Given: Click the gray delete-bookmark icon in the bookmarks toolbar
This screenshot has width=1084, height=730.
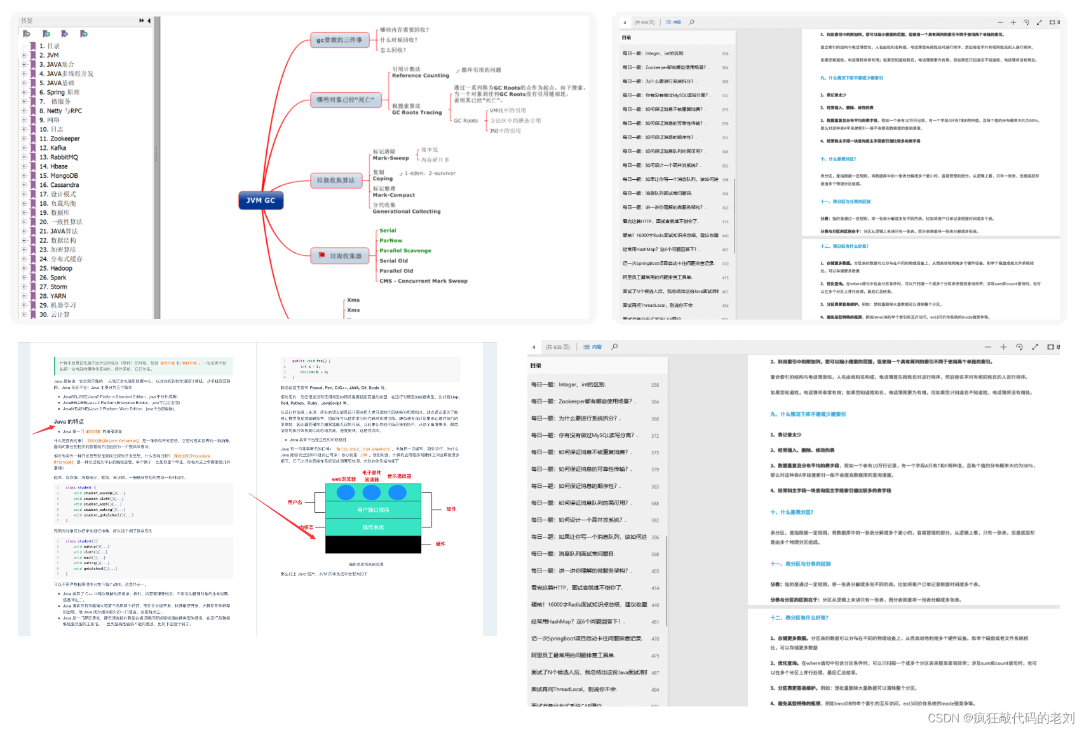Looking at the screenshot, I should point(27,34).
